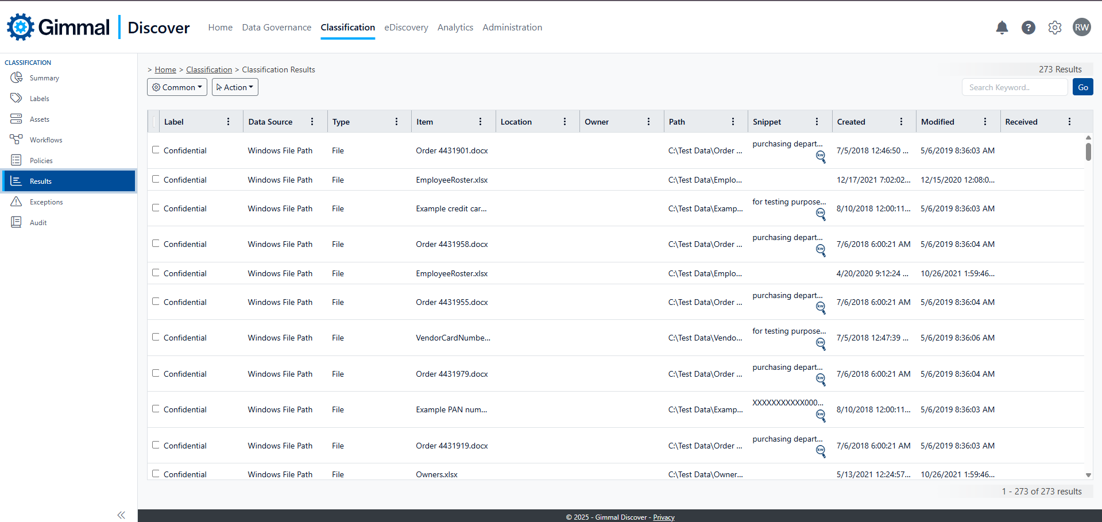Open the Created column menu dropdown
The image size is (1102, 522).
pos(901,122)
